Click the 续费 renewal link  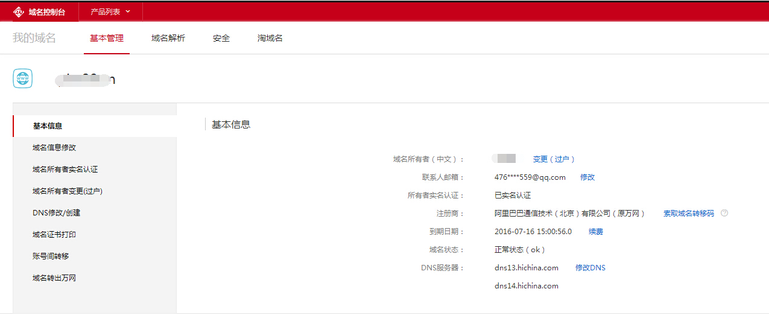(x=596, y=232)
